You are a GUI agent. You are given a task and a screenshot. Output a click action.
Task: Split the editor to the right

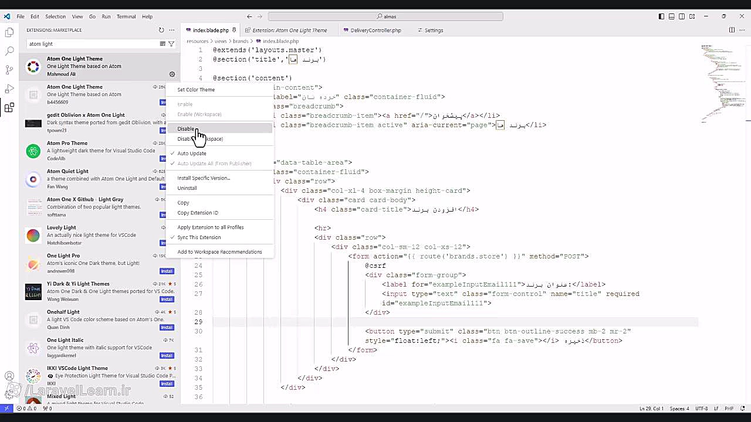(732, 30)
